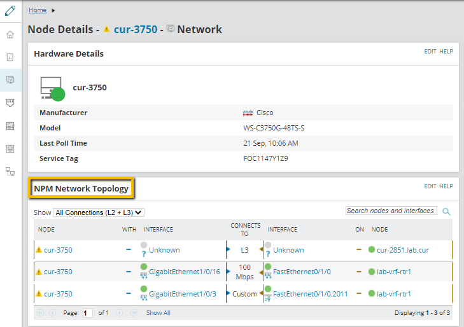464x327 pixels.
Task: Click green status icon of FastEthernet0/1/0.2011
Action: pyautogui.click(x=268, y=289)
